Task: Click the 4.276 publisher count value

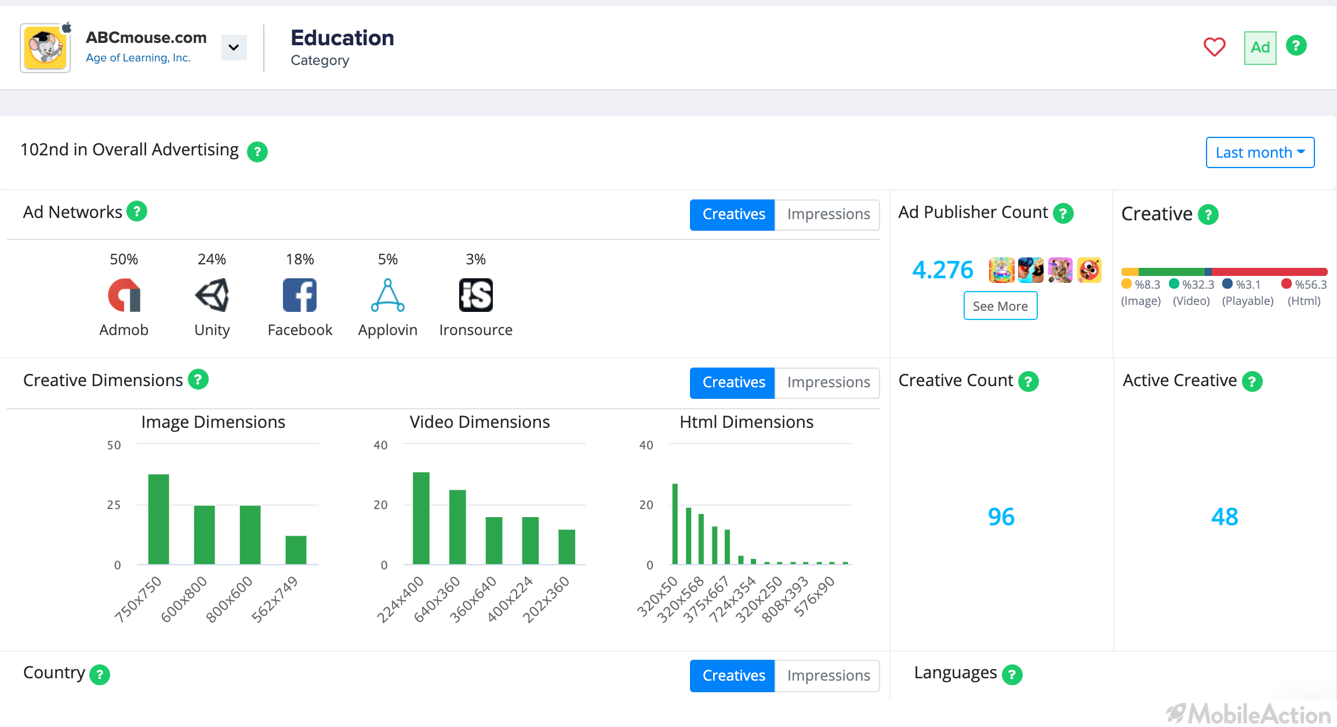Action: pyautogui.click(x=943, y=270)
